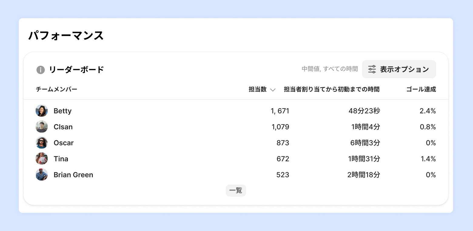Click Brian Green's avatar photo

(x=42, y=175)
